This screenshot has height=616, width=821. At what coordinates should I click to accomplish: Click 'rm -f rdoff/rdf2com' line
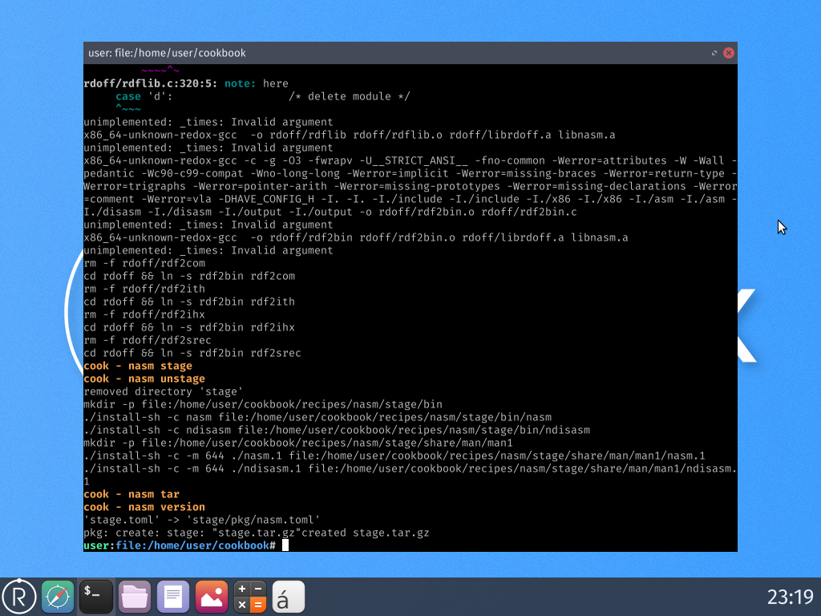(144, 263)
